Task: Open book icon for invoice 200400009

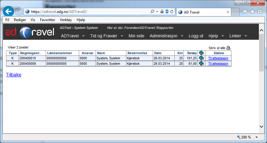Action: click(201, 64)
